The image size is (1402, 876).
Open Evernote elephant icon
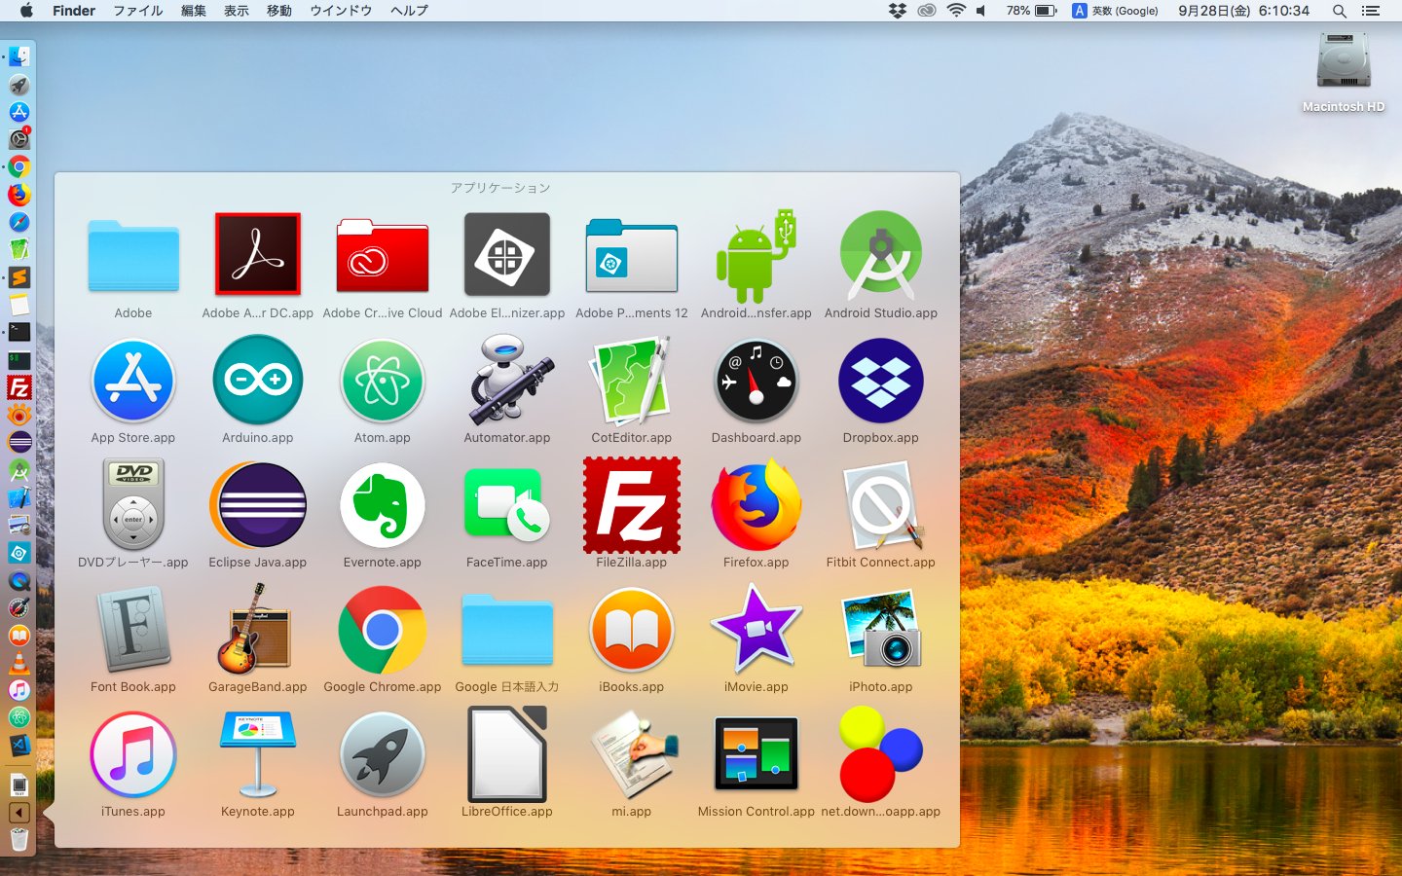(x=382, y=504)
